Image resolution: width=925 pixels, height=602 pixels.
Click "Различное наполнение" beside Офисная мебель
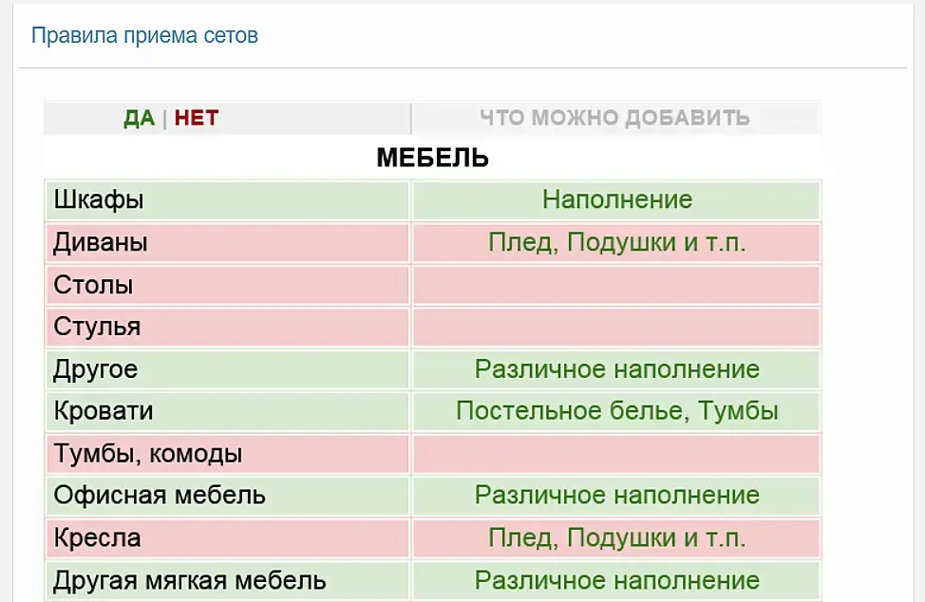pyautogui.click(x=617, y=496)
